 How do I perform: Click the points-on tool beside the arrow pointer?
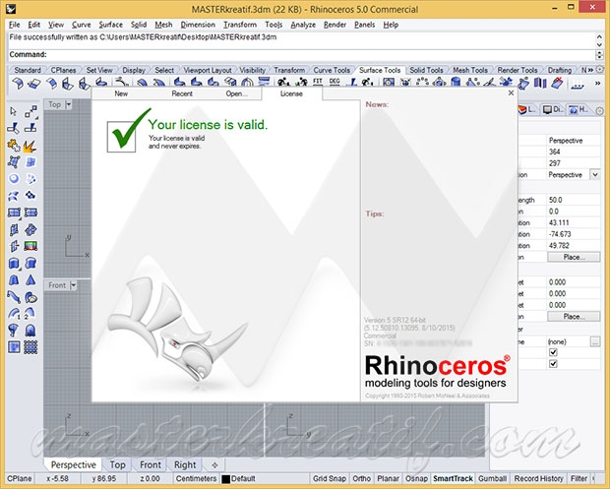click(30, 111)
